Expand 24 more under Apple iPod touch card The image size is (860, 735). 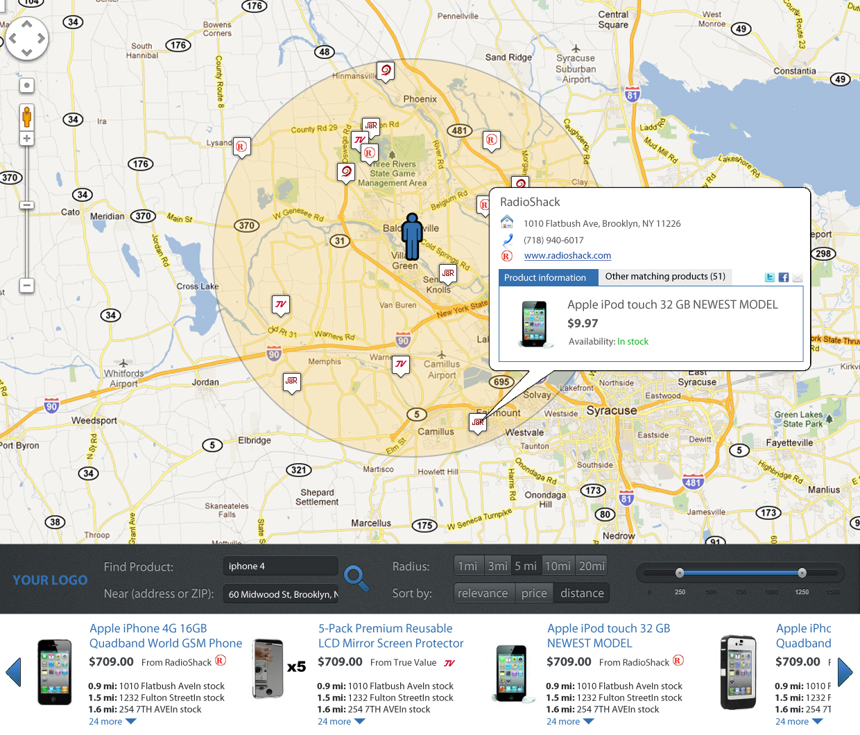(x=571, y=721)
